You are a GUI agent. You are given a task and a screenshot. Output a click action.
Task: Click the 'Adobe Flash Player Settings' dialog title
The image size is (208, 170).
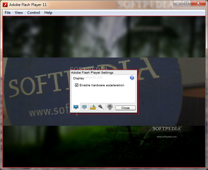click(x=92, y=73)
